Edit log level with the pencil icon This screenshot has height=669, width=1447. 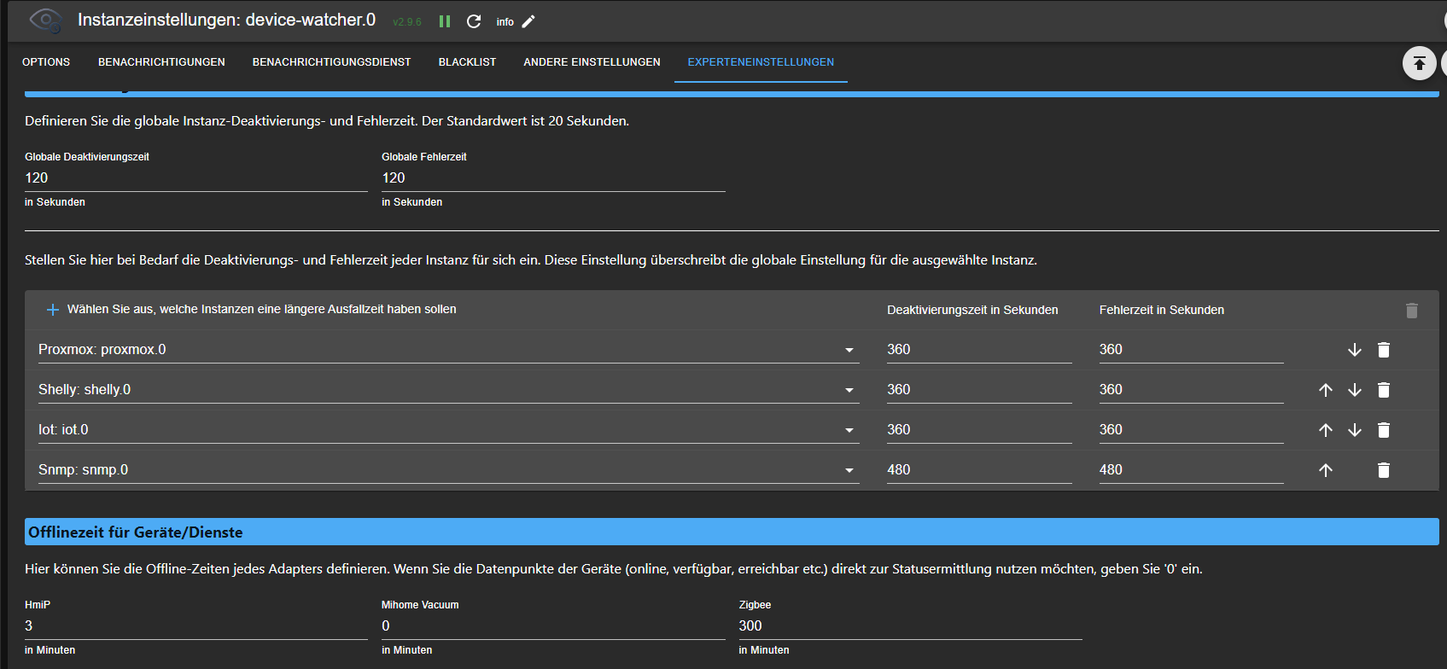click(x=528, y=21)
